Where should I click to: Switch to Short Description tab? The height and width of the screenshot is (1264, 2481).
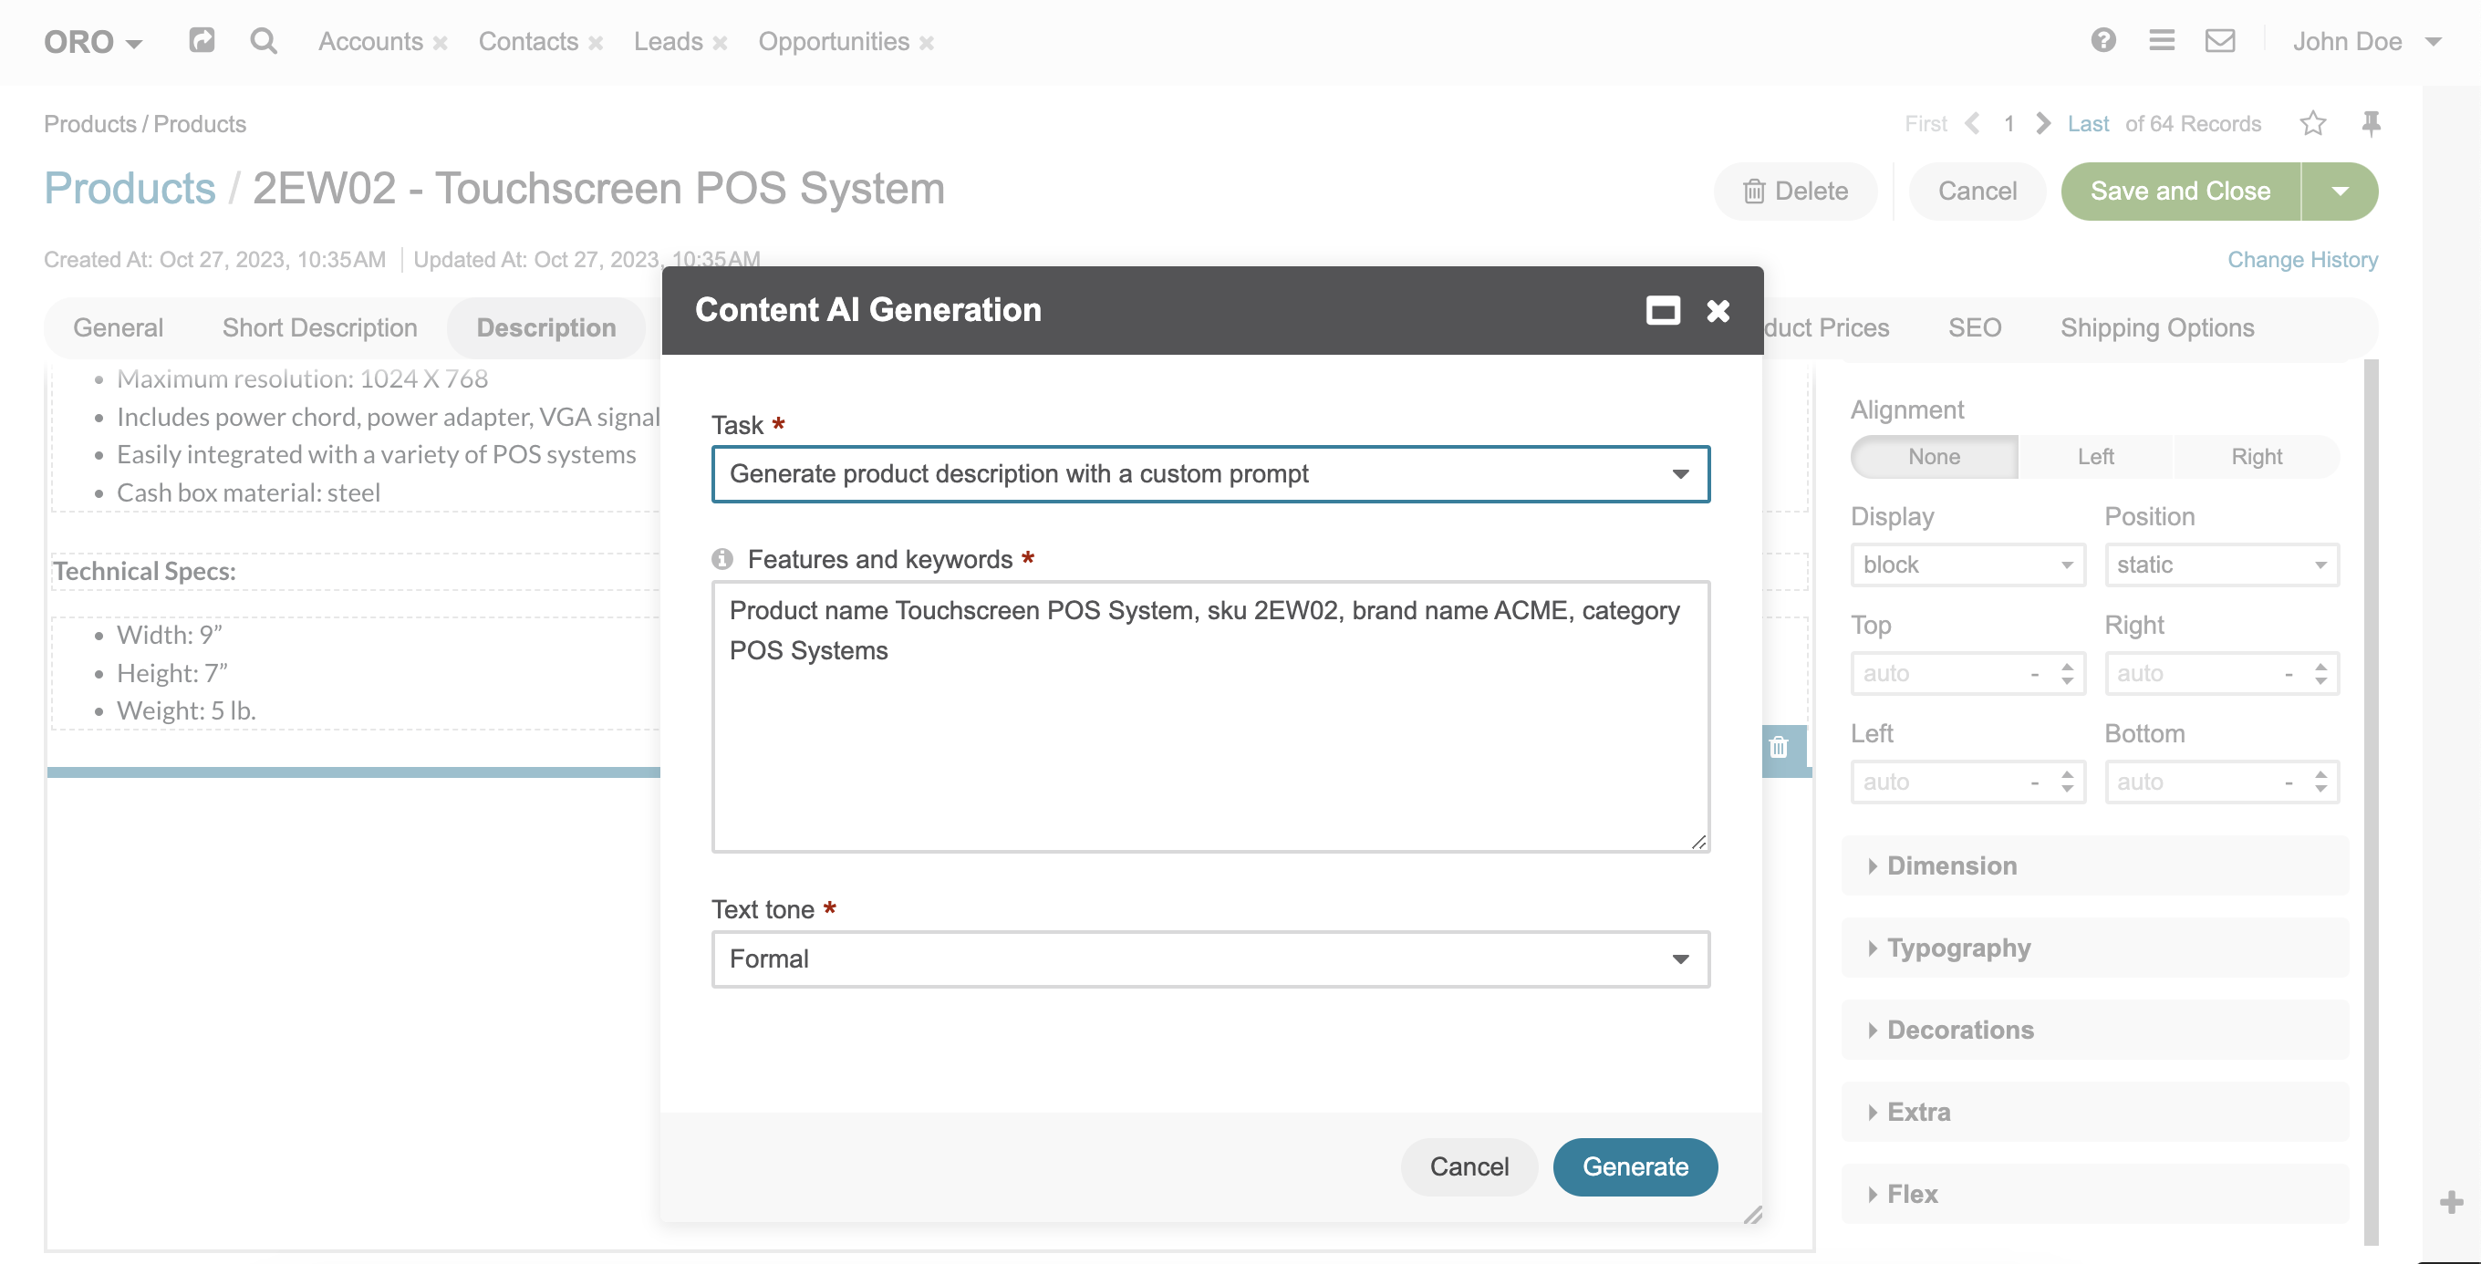(320, 327)
